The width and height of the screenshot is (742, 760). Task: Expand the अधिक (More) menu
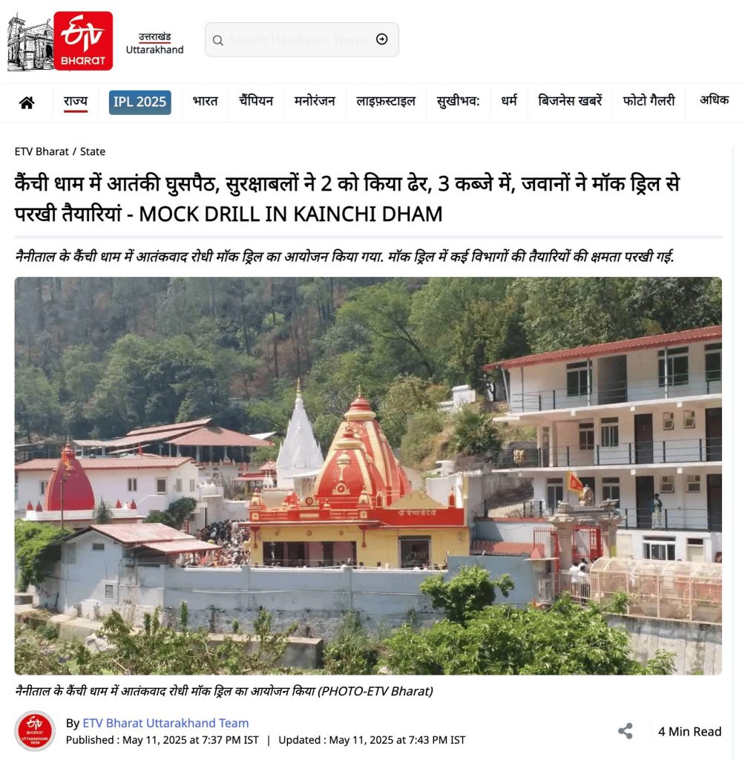tap(714, 100)
